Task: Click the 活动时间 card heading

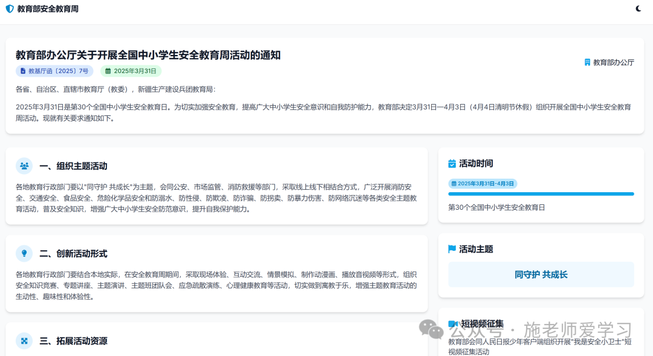Action: pyautogui.click(x=476, y=164)
